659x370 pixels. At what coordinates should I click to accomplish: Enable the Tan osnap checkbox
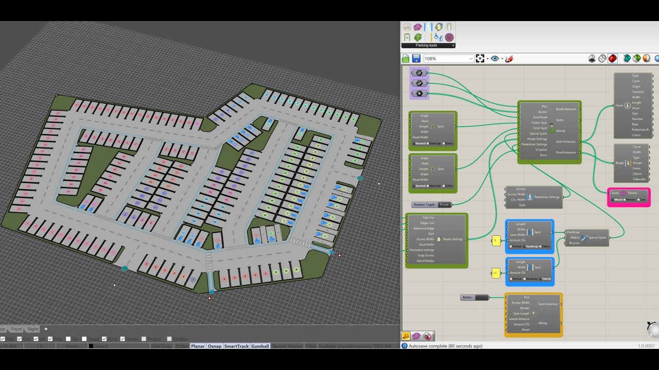coord(68,339)
